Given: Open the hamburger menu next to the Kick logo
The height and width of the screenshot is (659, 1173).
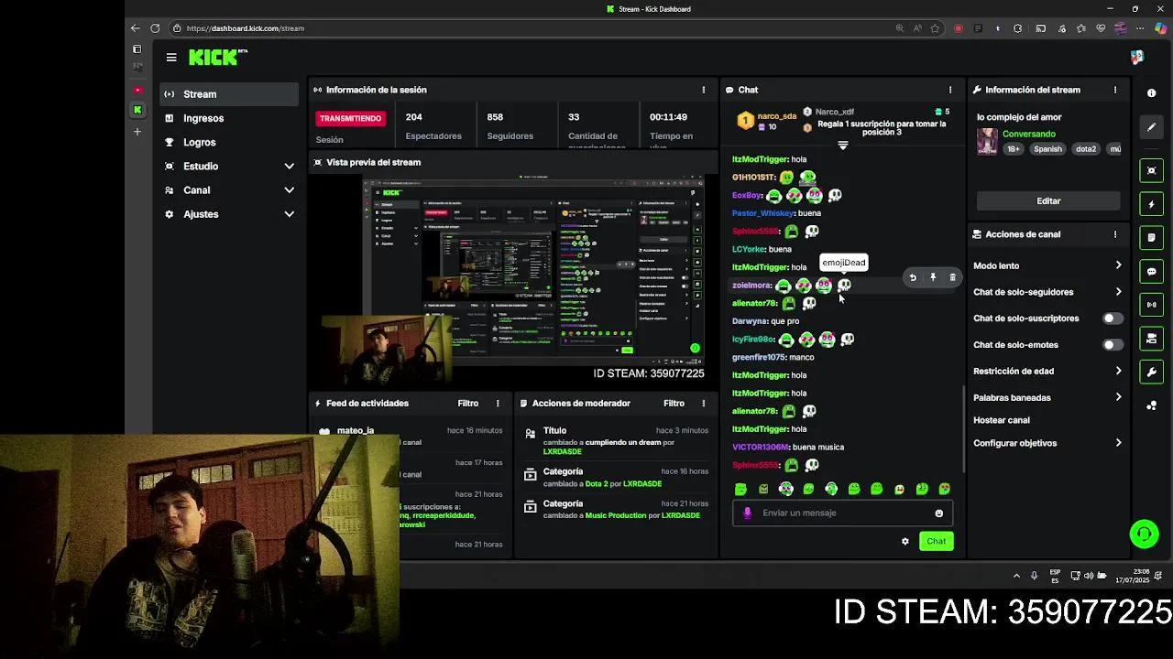Looking at the screenshot, I should pos(171,57).
